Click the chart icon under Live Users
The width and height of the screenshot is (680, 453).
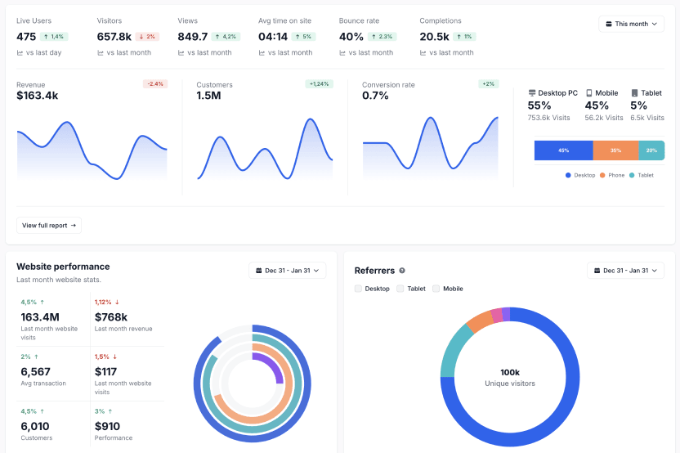point(20,53)
